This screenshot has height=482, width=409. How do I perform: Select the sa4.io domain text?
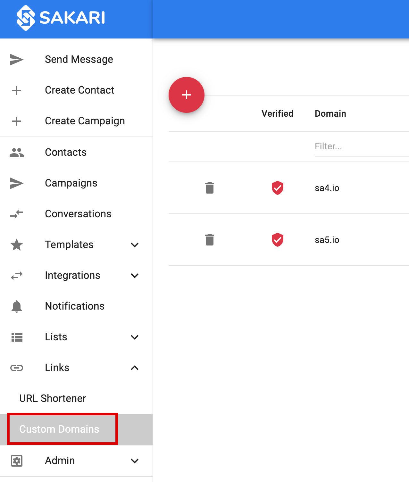click(x=327, y=188)
